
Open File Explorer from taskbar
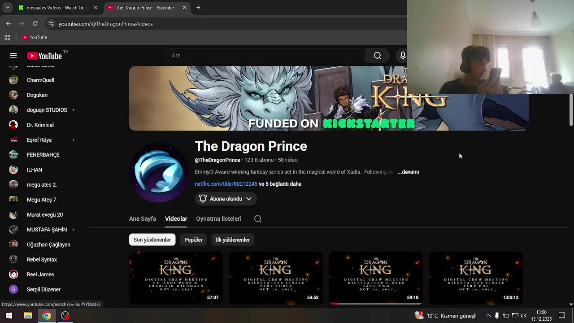(x=28, y=316)
